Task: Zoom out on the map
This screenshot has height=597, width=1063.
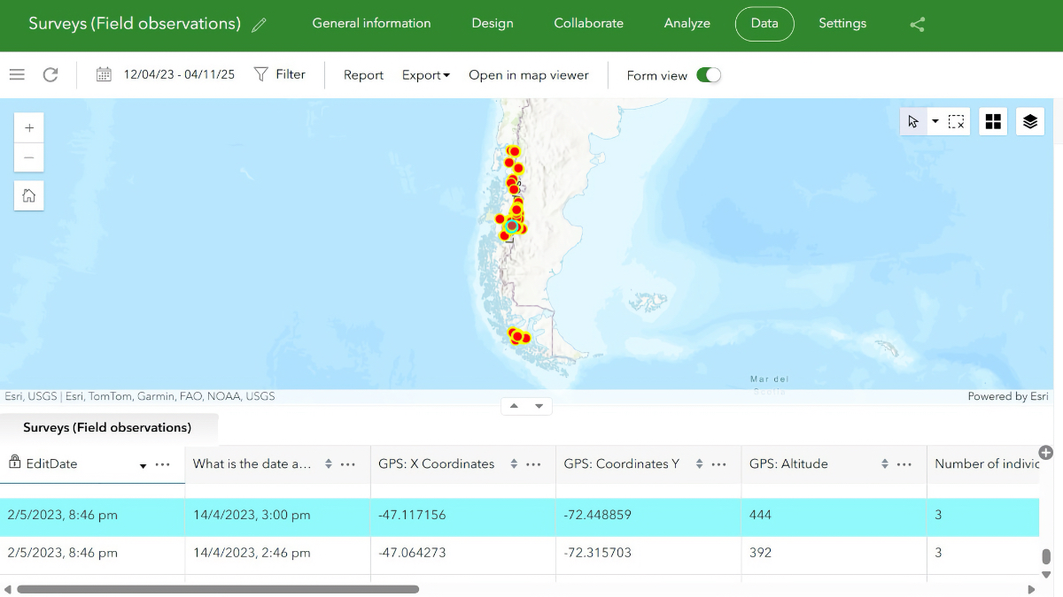Action: [29, 157]
